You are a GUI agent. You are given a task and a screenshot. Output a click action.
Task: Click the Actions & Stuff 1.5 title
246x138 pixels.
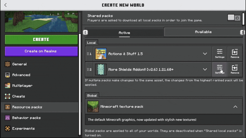(125, 54)
